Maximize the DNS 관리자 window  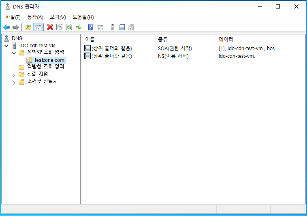click(x=277, y=6)
